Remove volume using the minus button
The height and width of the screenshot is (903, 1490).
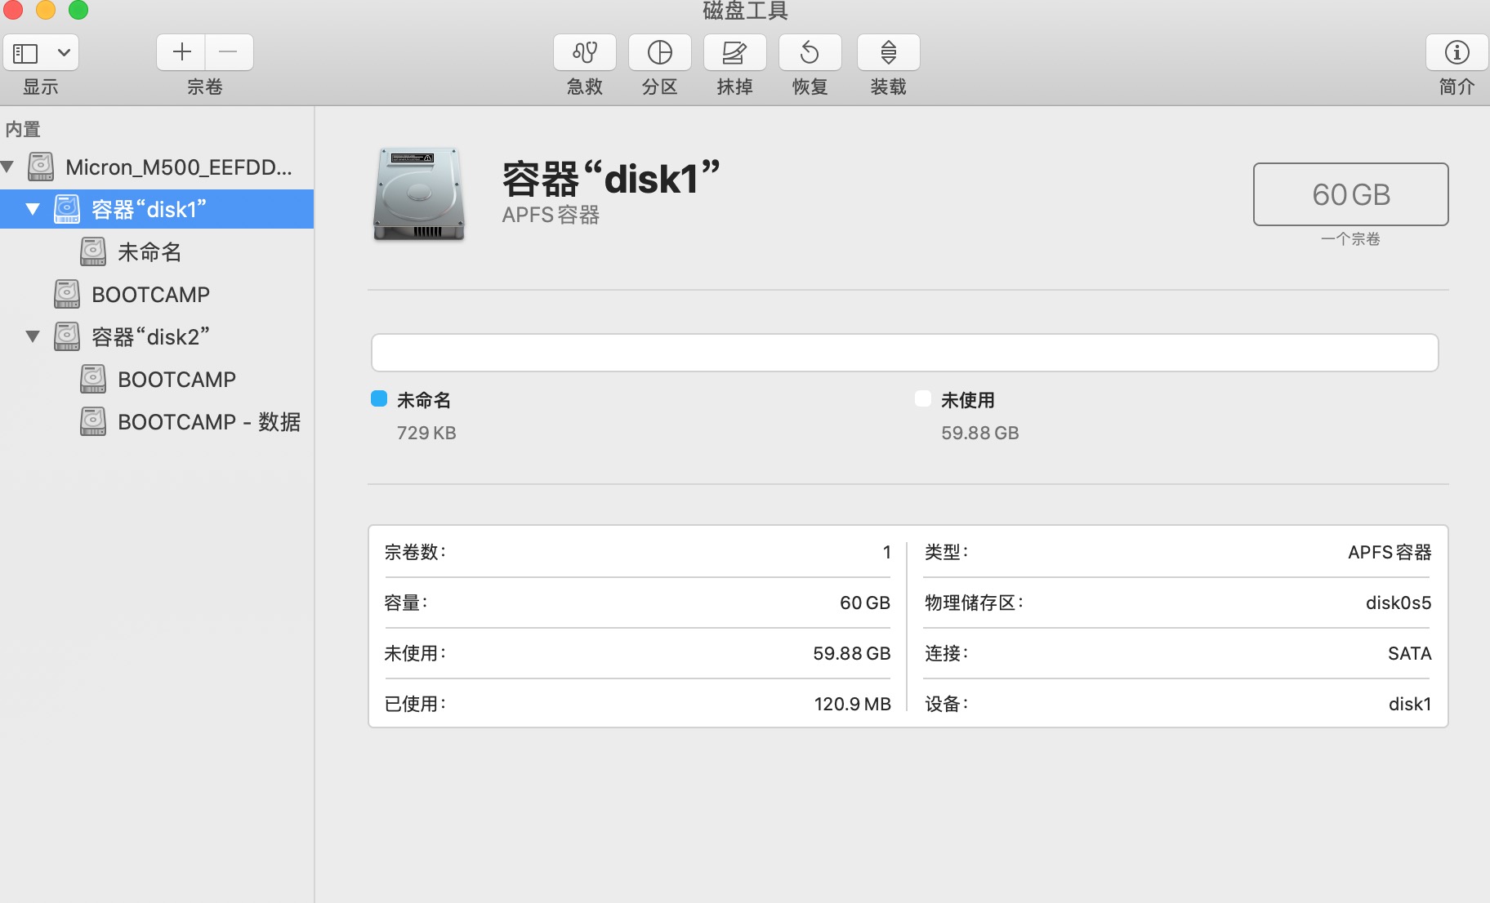tap(229, 52)
